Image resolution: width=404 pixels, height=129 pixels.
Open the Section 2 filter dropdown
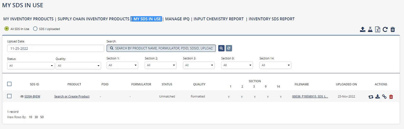(161, 65)
